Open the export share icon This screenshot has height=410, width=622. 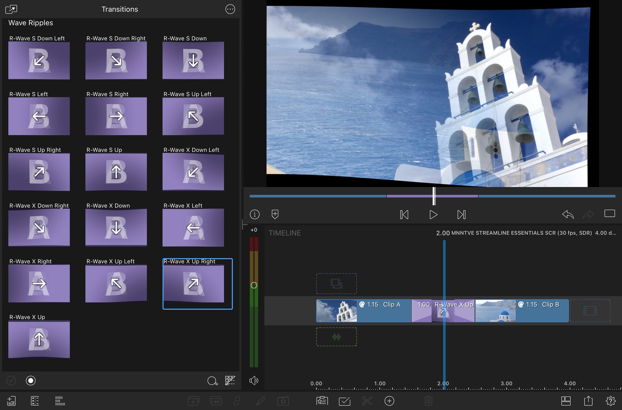pos(588,401)
